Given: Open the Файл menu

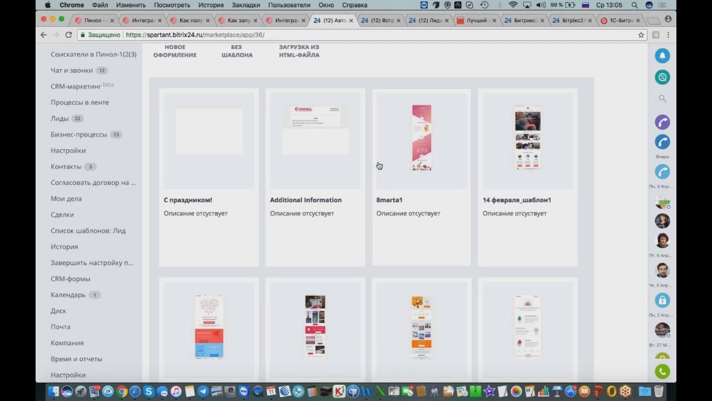Looking at the screenshot, I should click(x=100, y=5).
